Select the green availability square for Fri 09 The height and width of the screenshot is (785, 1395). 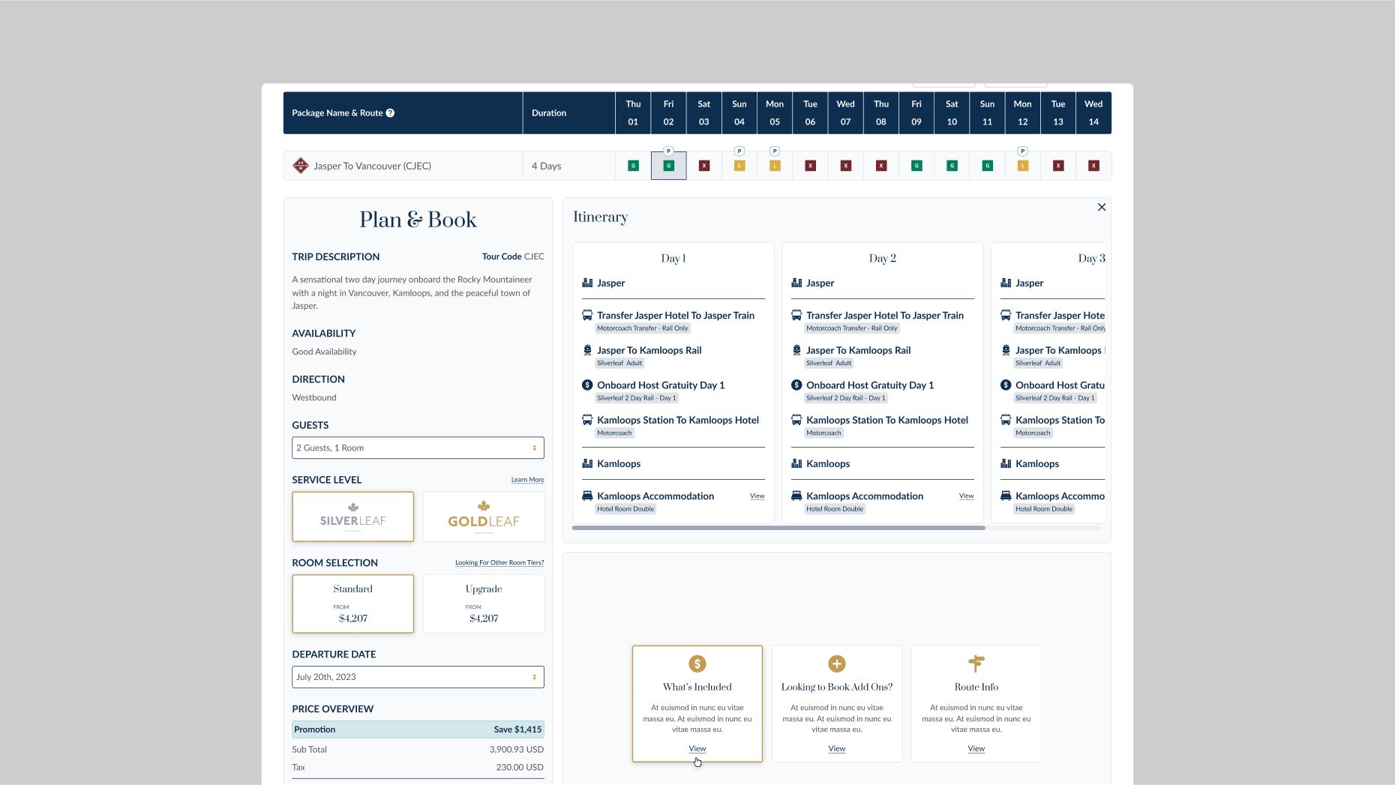coord(916,166)
